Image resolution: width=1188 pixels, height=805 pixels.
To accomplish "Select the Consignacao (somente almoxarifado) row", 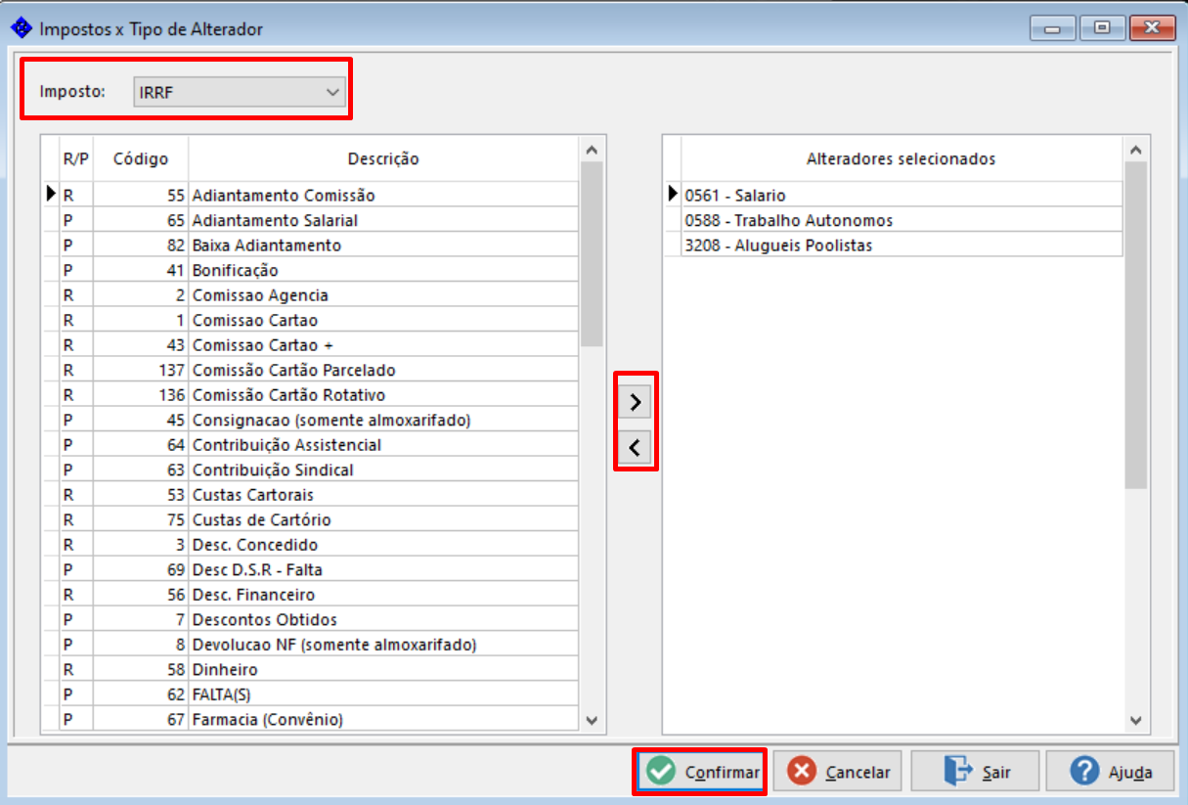I will [x=311, y=420].
